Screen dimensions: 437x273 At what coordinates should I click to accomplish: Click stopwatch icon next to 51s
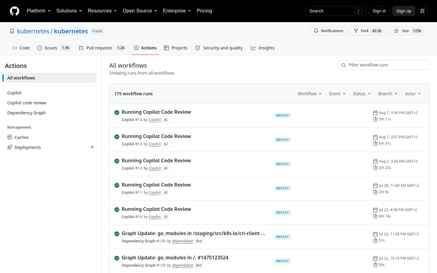(375, 241)
